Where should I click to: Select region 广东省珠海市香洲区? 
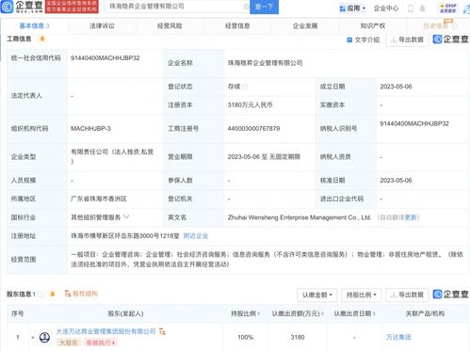tap(99, 199)
